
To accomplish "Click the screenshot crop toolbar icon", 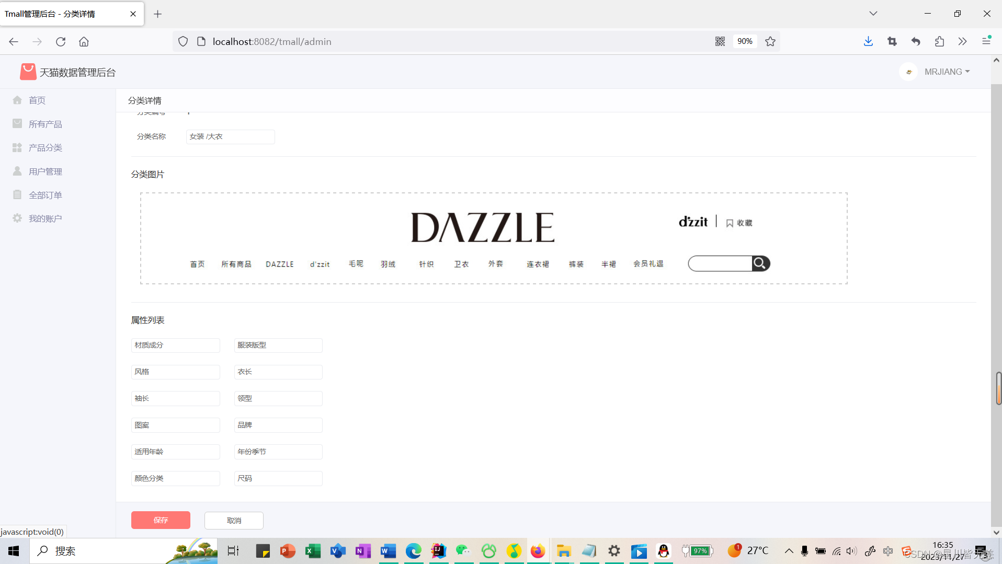I will coord(892,41).
